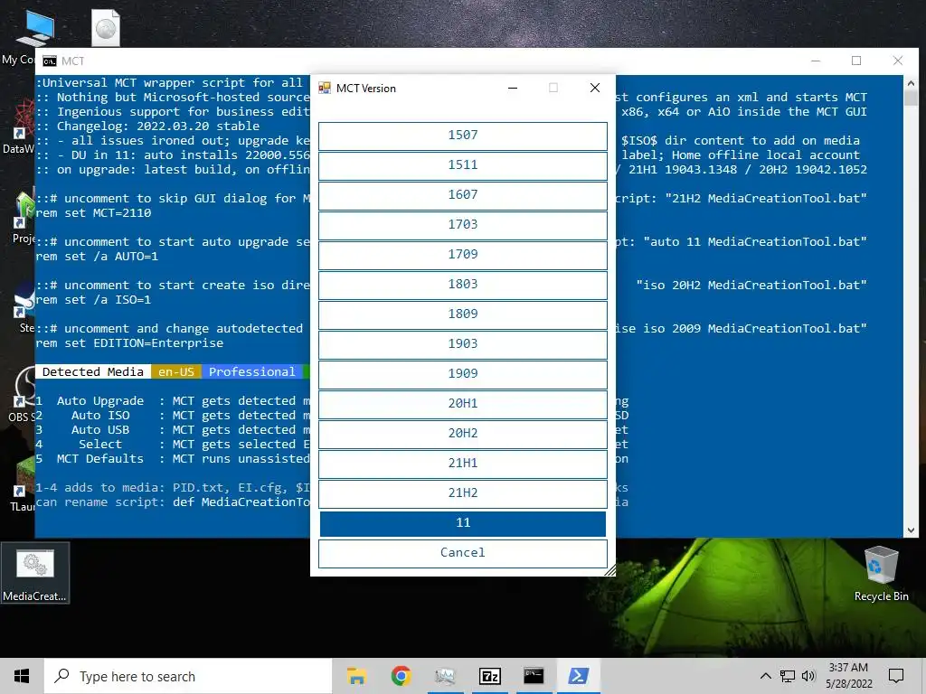The image size is (926, 694).
Task: Open the volume control tray icon
Action: pos(808,676)
